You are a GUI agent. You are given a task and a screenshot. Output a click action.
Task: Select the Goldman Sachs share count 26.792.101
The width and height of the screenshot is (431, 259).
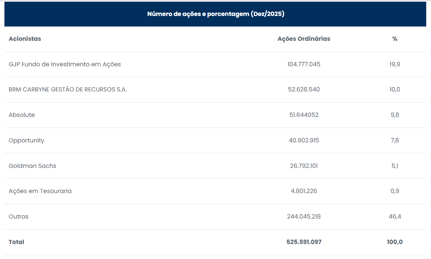[x=304, y=166]
